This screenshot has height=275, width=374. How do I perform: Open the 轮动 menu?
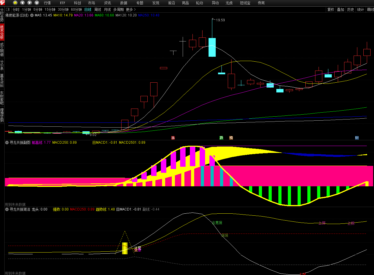coord(199,3)
